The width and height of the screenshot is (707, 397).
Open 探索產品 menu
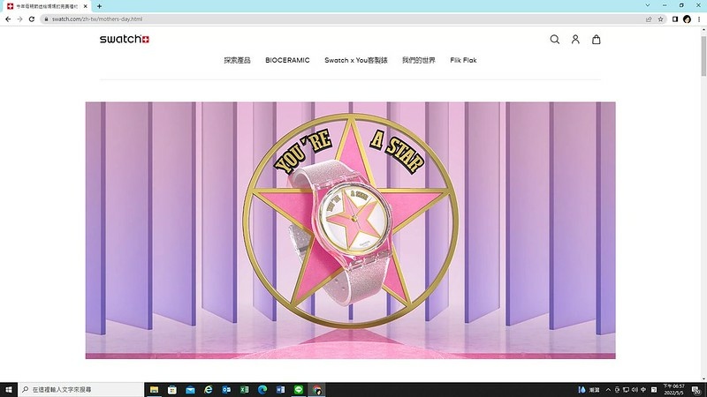(237, 60)
